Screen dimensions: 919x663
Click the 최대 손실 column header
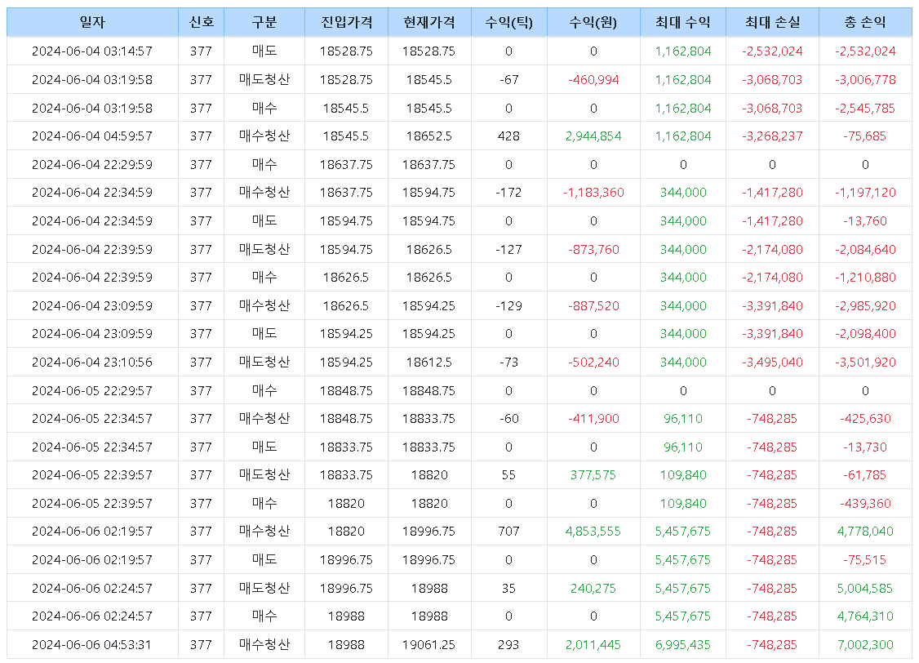pos(772,23)
